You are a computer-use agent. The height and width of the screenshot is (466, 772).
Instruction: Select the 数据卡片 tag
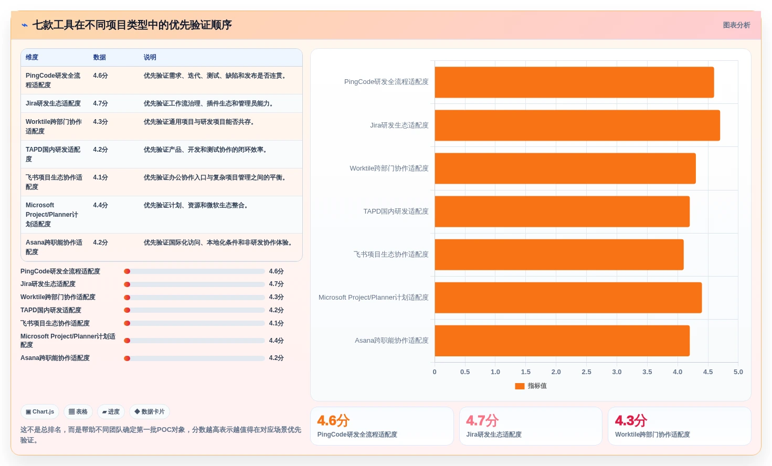click(x=150, y=412)
